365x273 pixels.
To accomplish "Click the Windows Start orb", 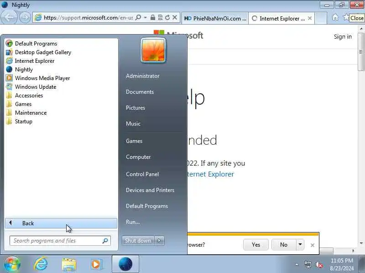I will click(x=12, y=264).
